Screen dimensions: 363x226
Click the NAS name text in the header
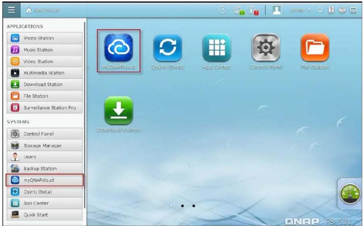pos(47,10)
